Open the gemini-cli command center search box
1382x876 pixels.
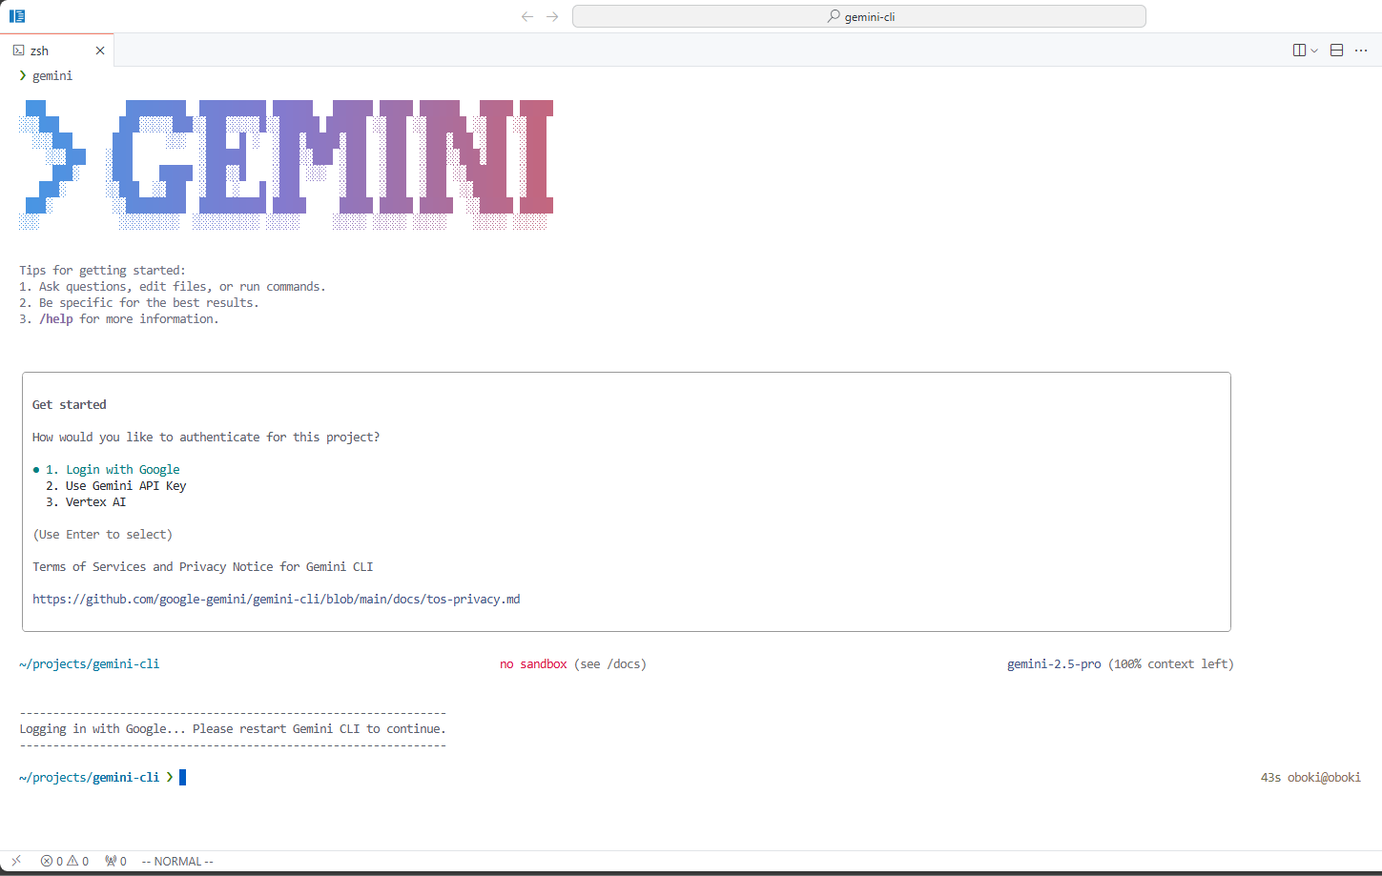point(858,16)
